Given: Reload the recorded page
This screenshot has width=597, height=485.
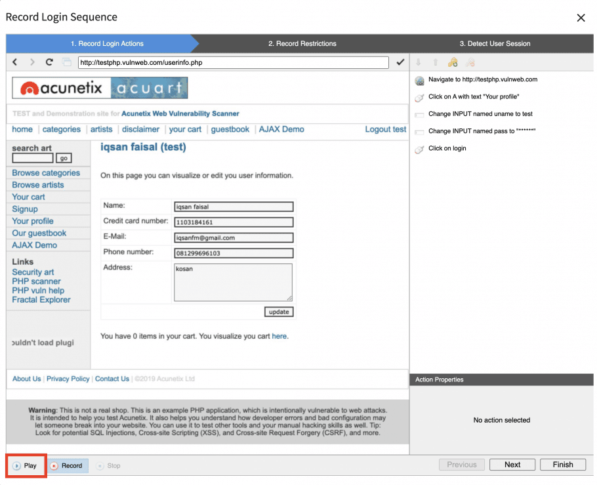Looking at the screenshot, I should tap(49, 62).
